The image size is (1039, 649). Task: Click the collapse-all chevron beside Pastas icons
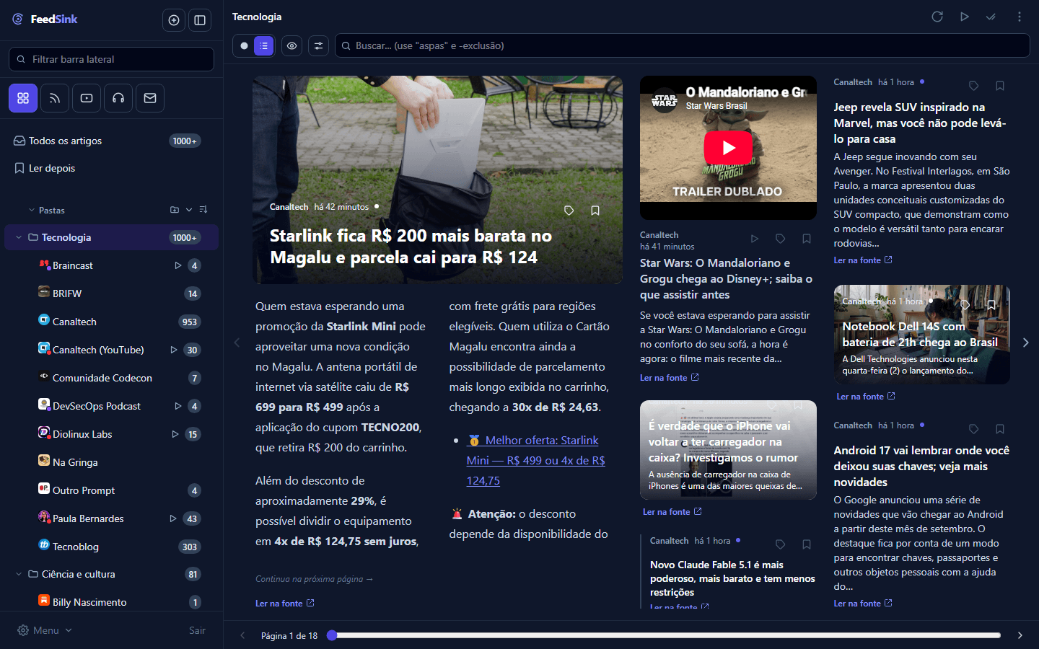[189, 210]
